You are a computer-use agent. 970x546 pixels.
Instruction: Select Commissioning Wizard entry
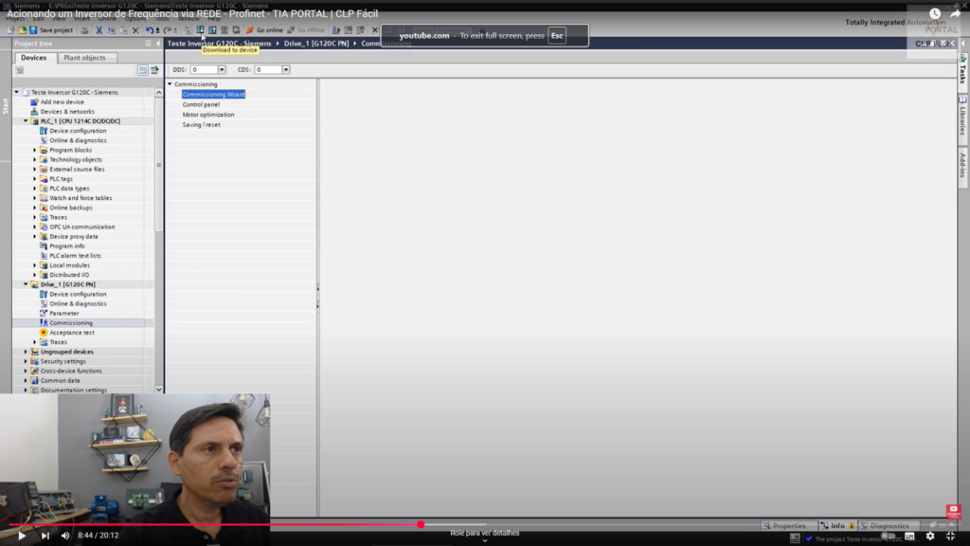(x=213, y=94)
